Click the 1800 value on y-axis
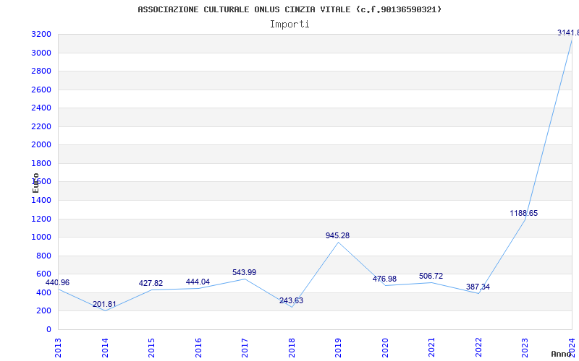 point(41,164)
